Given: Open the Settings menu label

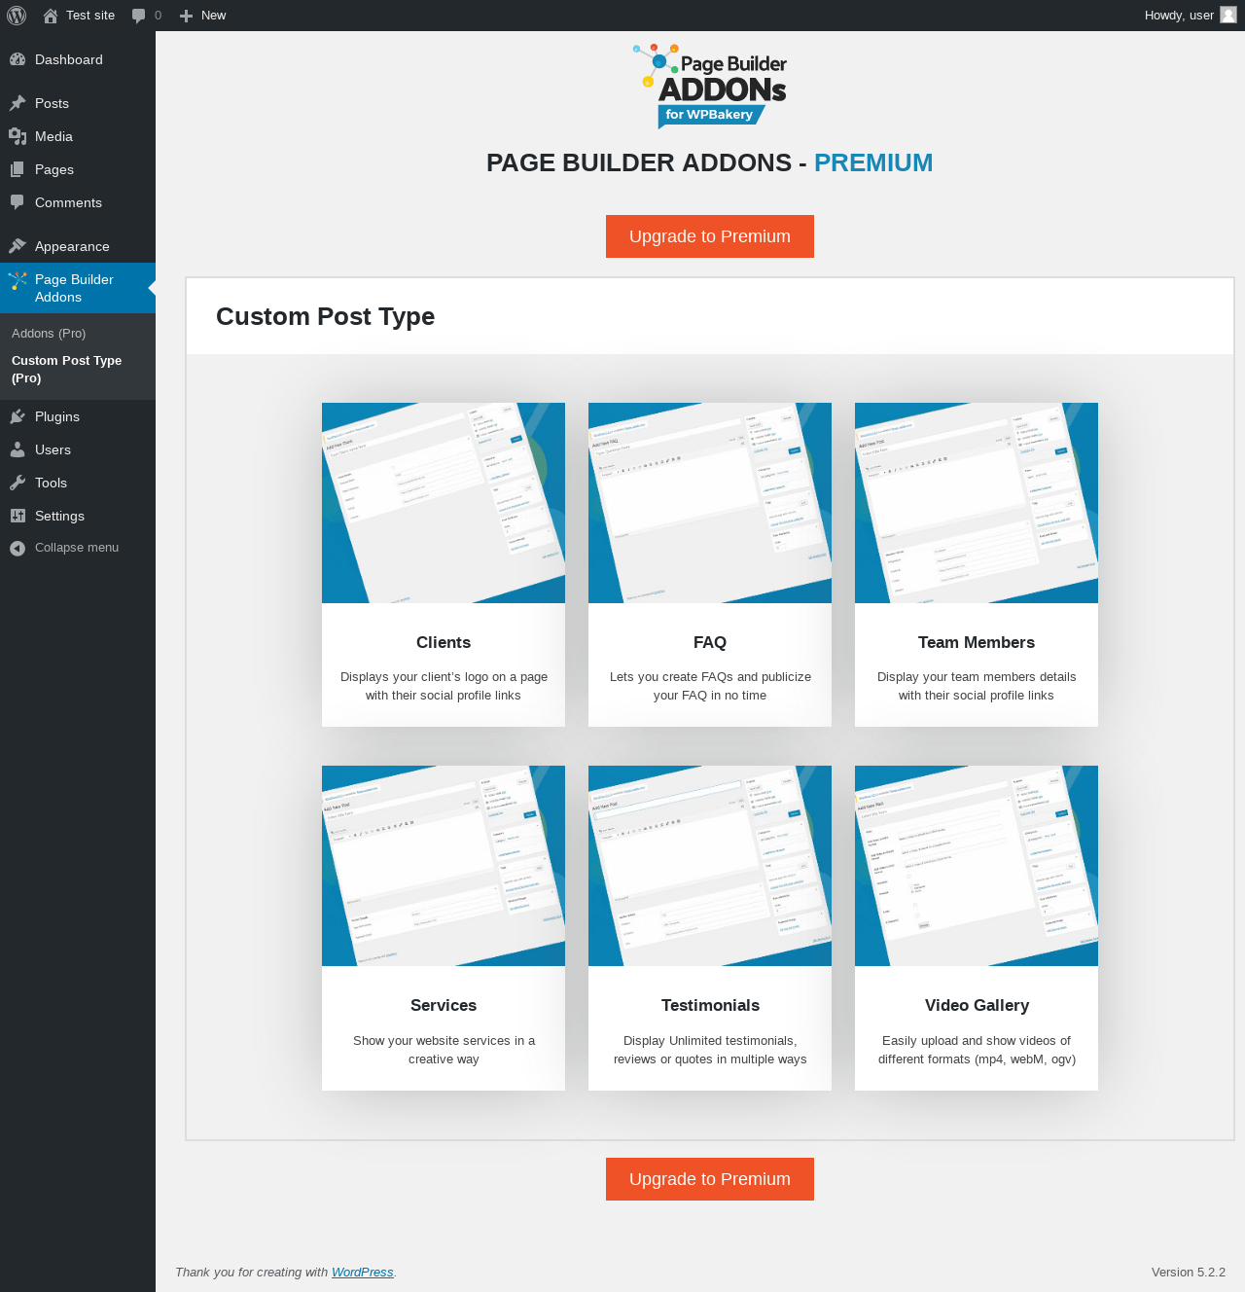Looking at the screenshot, I should coord(59,516).
